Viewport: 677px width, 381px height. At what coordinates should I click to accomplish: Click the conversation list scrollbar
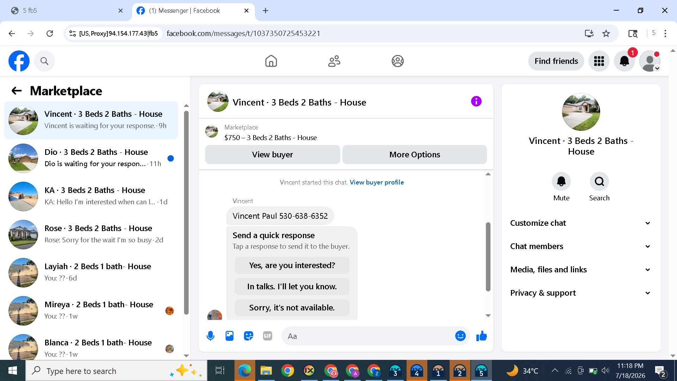tap(187, 213)
